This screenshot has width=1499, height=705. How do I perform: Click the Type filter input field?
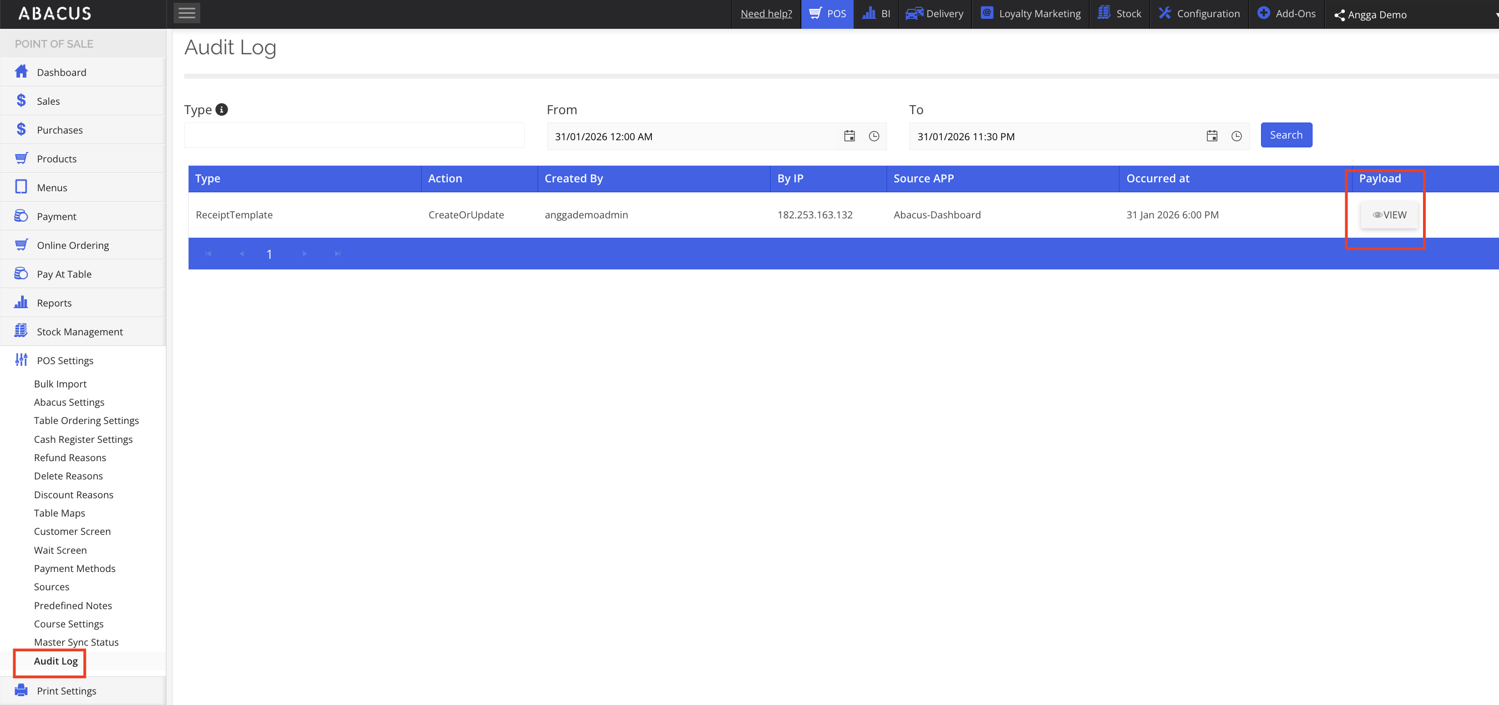[x=354, y=135]
